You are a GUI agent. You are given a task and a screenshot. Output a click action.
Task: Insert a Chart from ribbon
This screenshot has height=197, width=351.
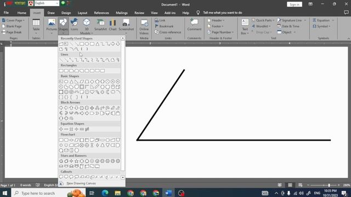[112, 25]
